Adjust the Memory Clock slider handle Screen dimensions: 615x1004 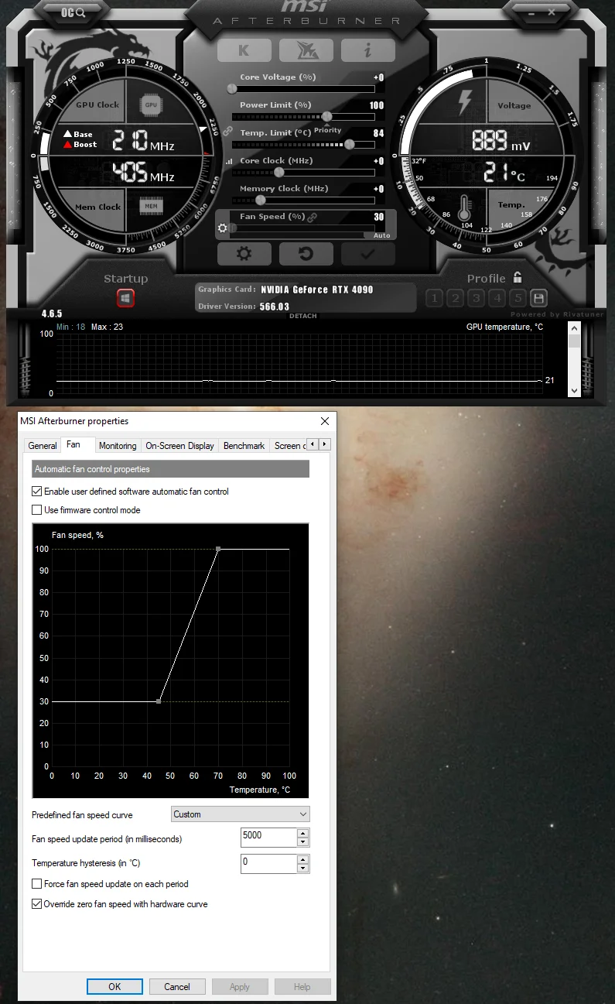(x=260, y=200)
